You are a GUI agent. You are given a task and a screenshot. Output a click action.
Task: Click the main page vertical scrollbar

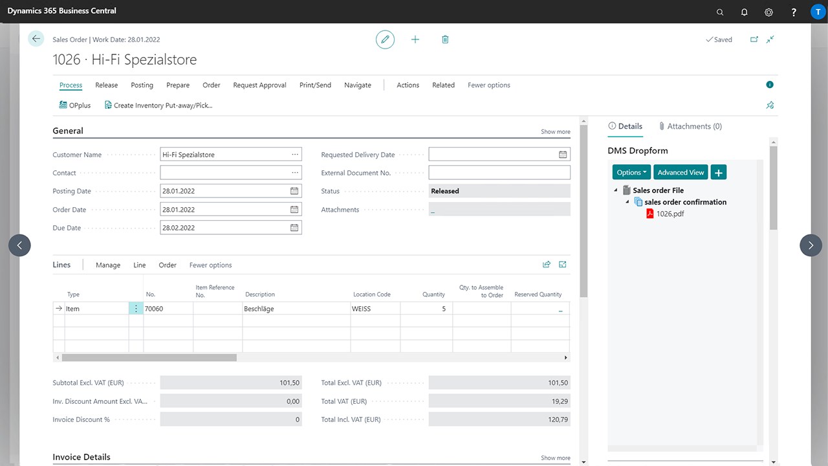pos(583,210)
